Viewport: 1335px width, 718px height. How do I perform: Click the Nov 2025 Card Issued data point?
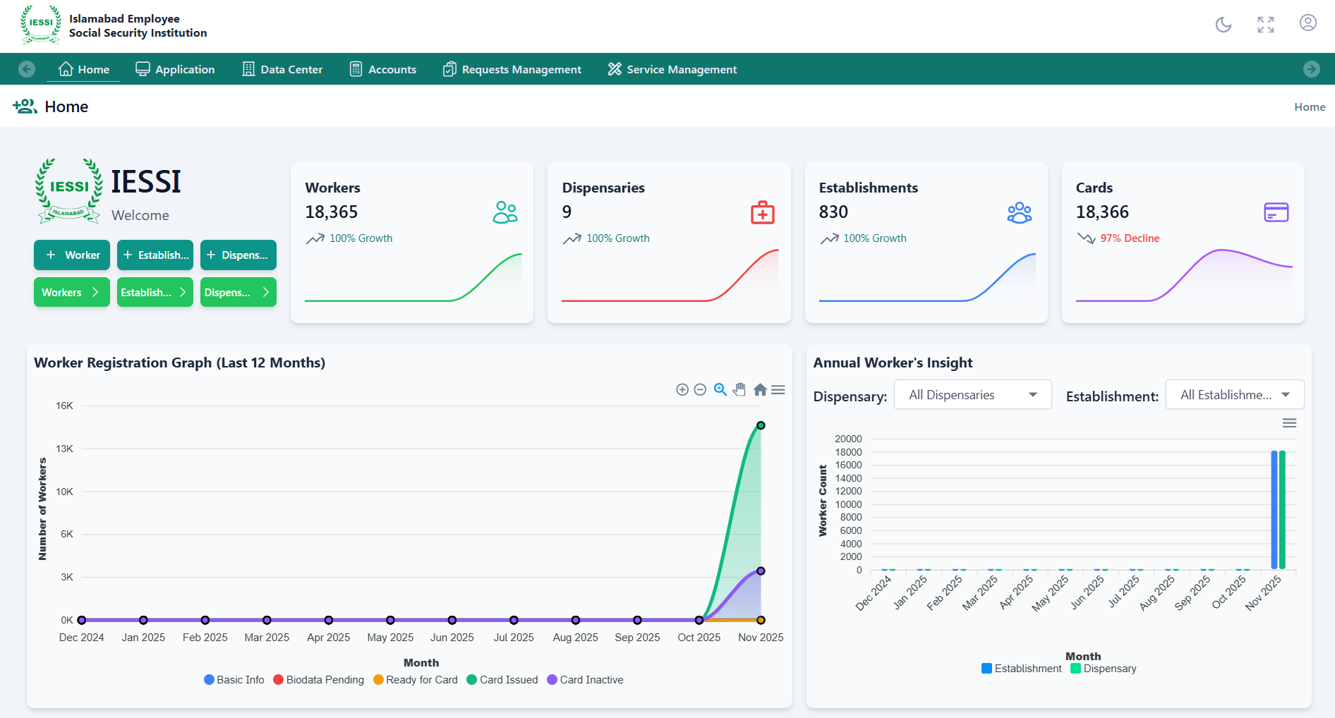pos(761,425)
